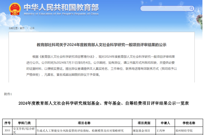The image size is (205, 135).
Task: Click the 申请人 column header
Action: [x=165, y=123]
